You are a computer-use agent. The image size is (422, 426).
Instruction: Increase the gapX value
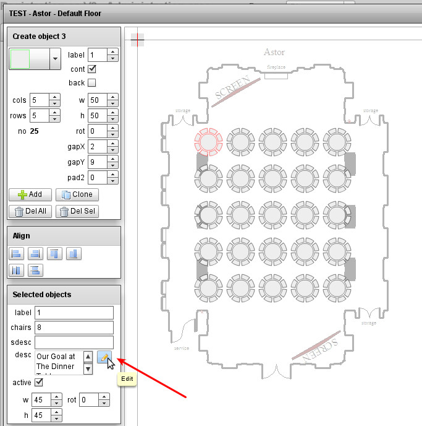click(x=112, y=143)
